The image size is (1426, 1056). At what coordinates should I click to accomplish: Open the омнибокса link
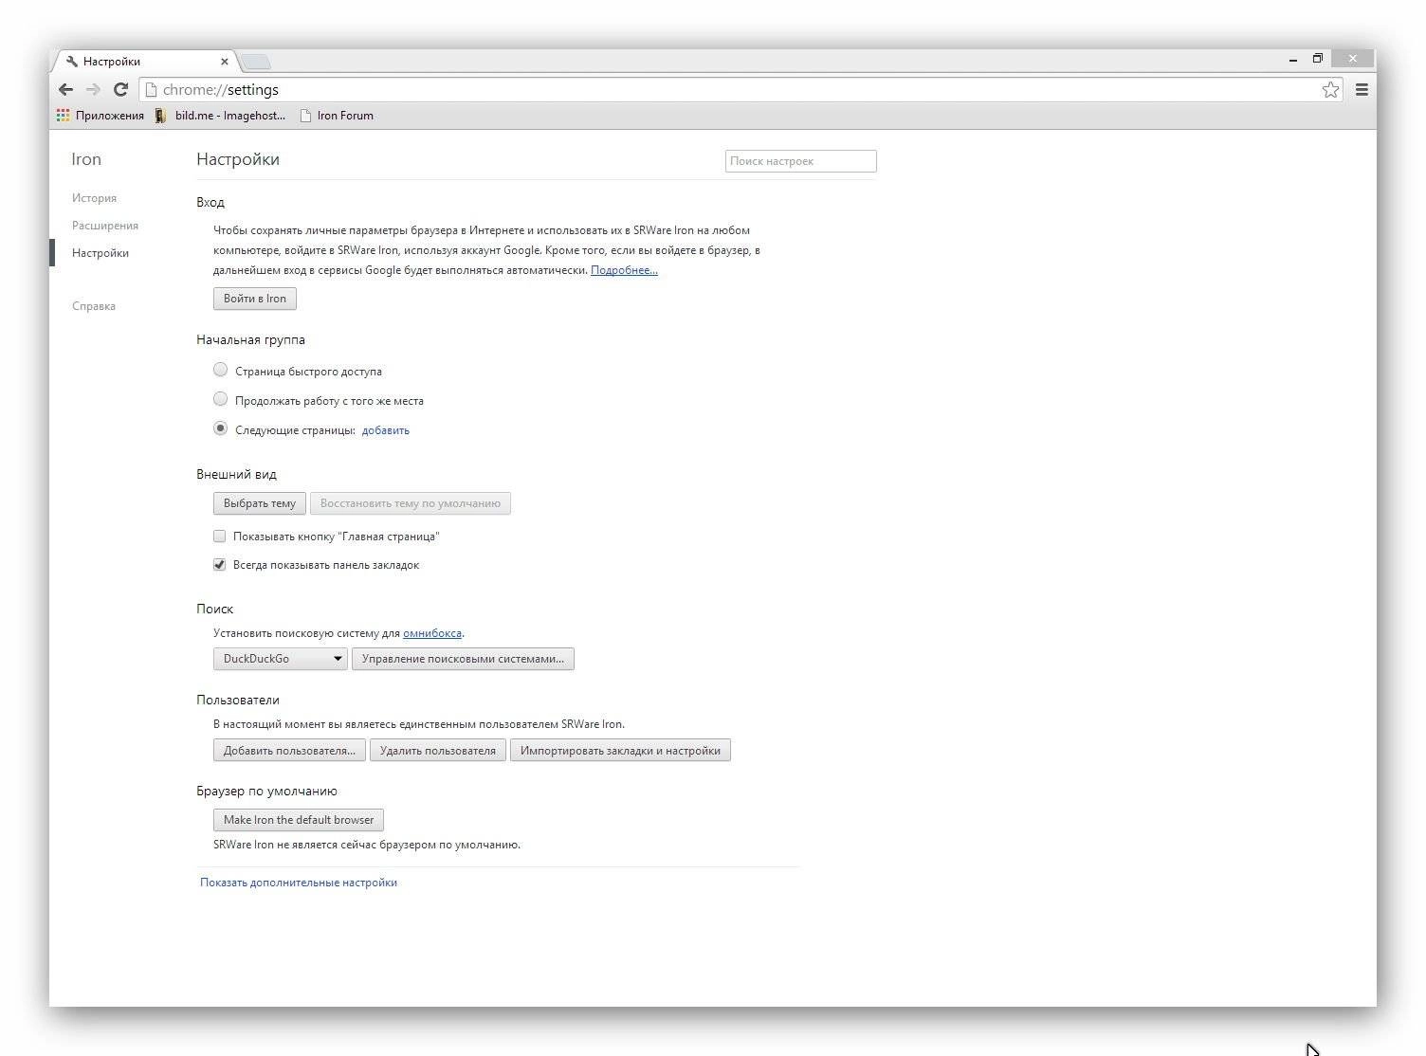(432, 633)
